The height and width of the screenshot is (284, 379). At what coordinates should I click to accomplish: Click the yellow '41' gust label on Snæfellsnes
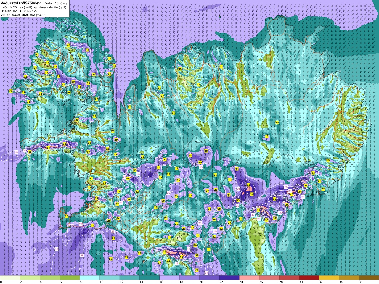pos(30,152)
